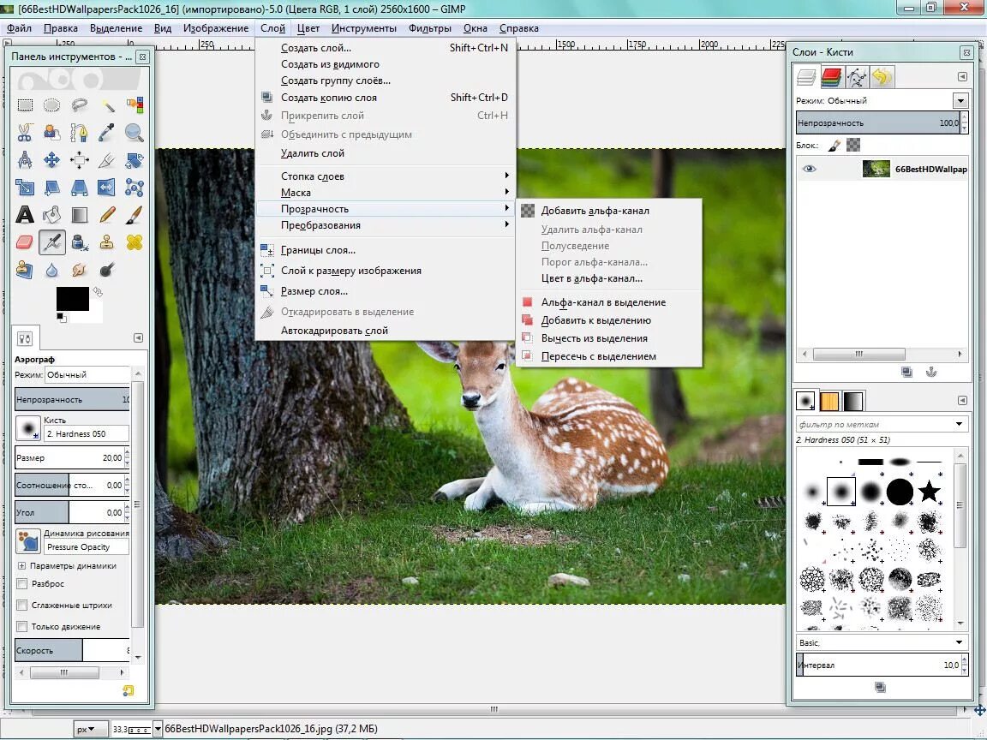Select the black star brush thumbnail
Image resolution: width=987 pixels, height=740 pixels.
click(x=929, y=492)
